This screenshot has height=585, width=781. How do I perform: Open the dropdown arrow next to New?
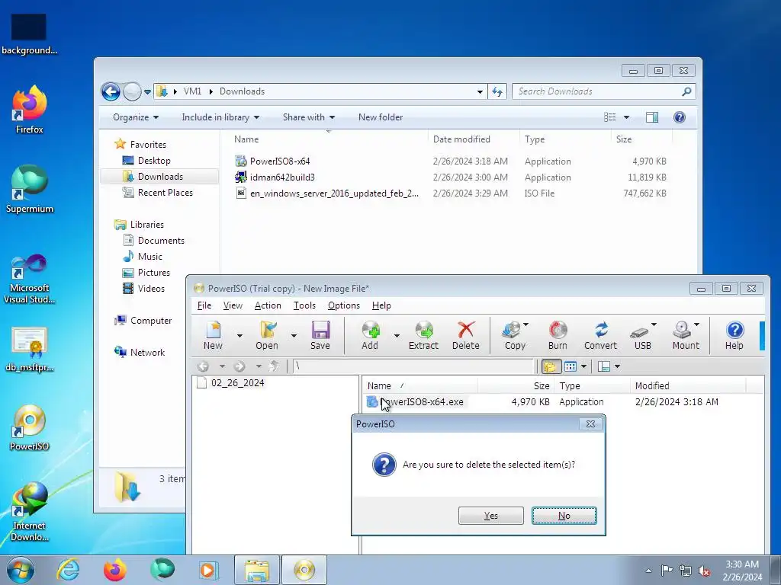pyautogui.click(x=239, y=336)
